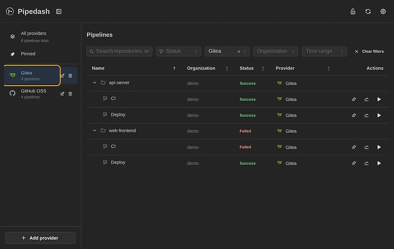Screen dimensions: 394x249
Task: Refresh pipelines with the sync icon
Action: click(x=368, y=11)
